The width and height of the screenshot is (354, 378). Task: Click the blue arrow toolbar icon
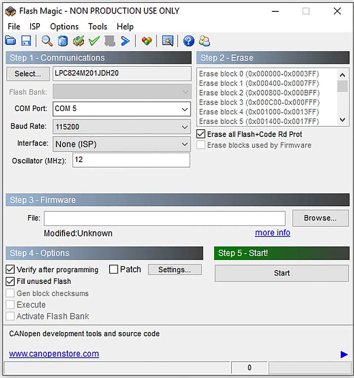125,41
